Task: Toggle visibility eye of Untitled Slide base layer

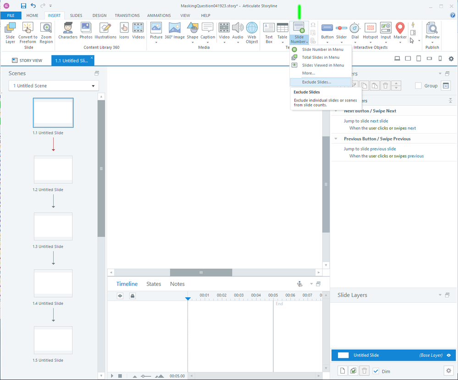Action: click(x=448, y=355)
